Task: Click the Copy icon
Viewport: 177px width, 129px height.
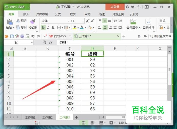Action: click(x=18, y=27)
